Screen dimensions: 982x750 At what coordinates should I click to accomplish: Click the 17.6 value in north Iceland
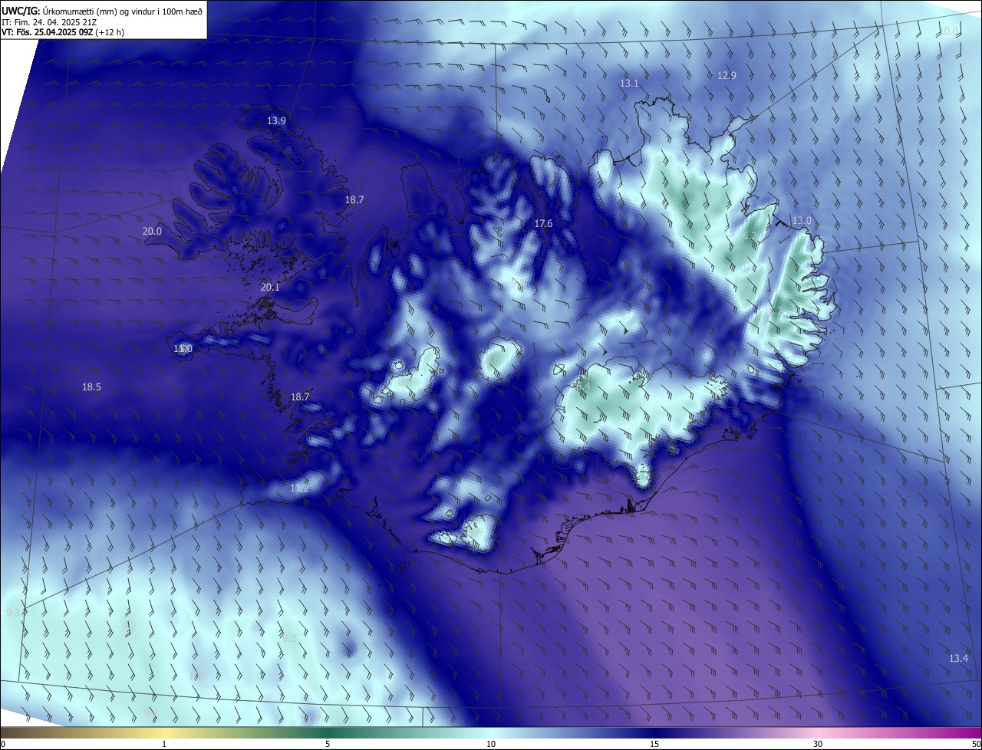(x=543, y=223)
